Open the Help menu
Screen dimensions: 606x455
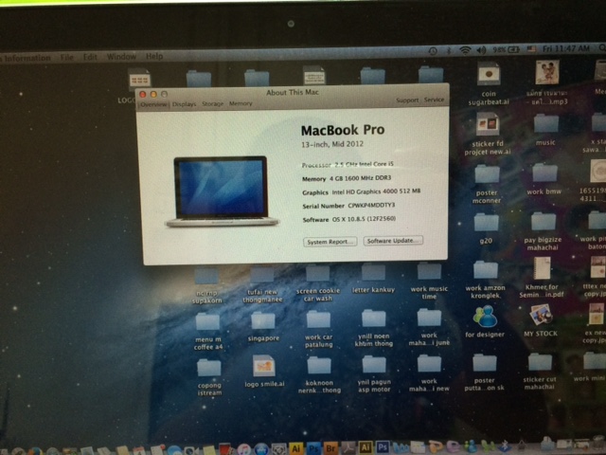coord(153,57)
